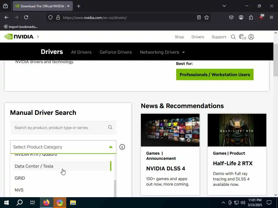Open the Pocket save icon

click(231, 17)
